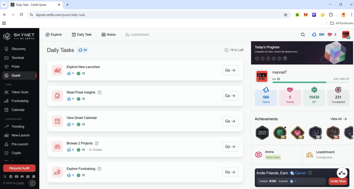The width and height of the screenshot is (354, 189).
Task: Open the X social icon in the sidebar footer
Action: pyautogui.click(x=5, y=176)
